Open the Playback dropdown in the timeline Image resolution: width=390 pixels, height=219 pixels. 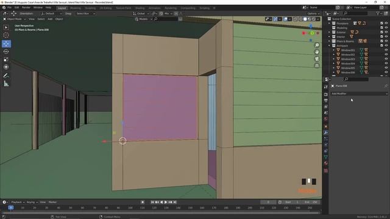coord(17,202)
